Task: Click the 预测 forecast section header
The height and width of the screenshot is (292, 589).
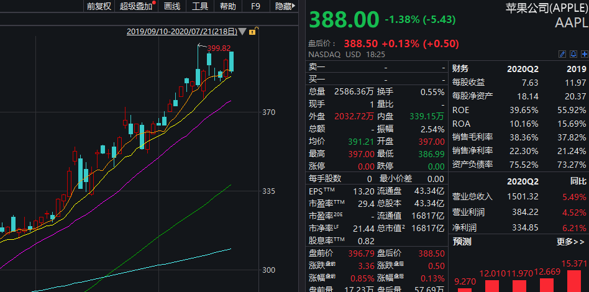Action: click(462, 242)
